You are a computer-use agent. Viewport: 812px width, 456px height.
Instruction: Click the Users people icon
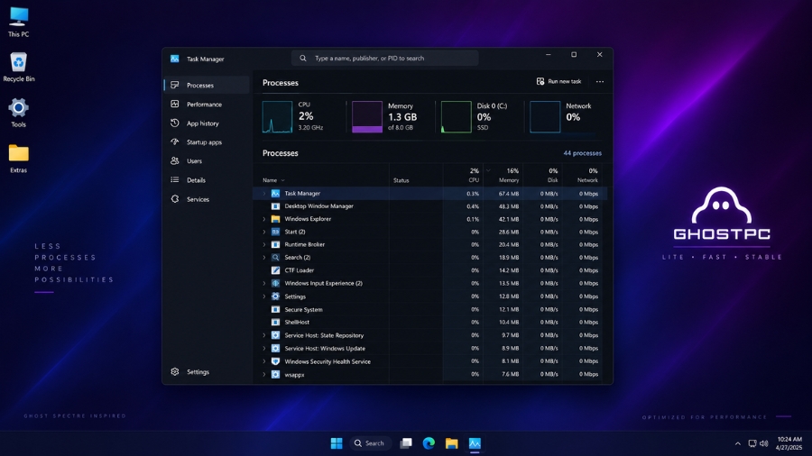[x=175, y=160]
